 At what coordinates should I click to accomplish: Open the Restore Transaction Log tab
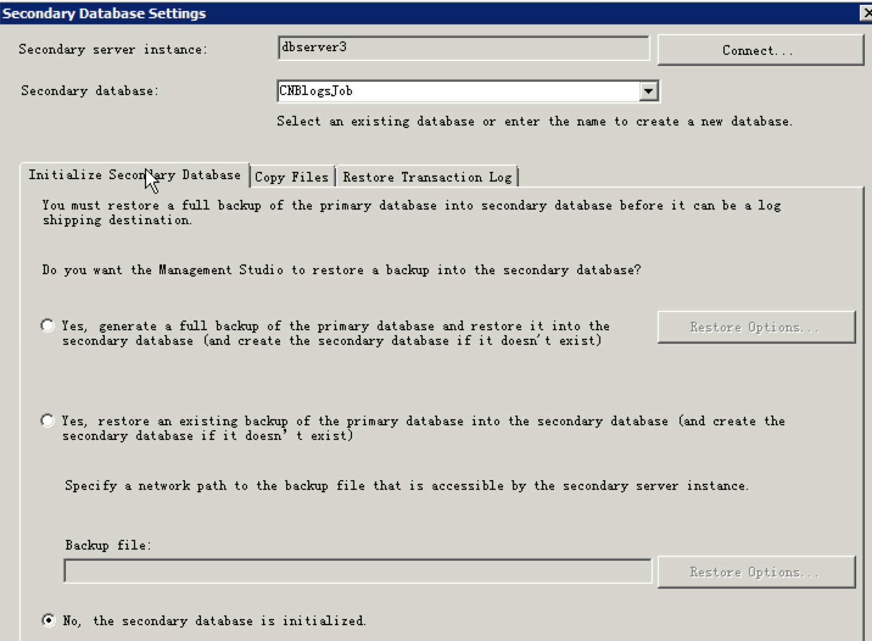427,177
